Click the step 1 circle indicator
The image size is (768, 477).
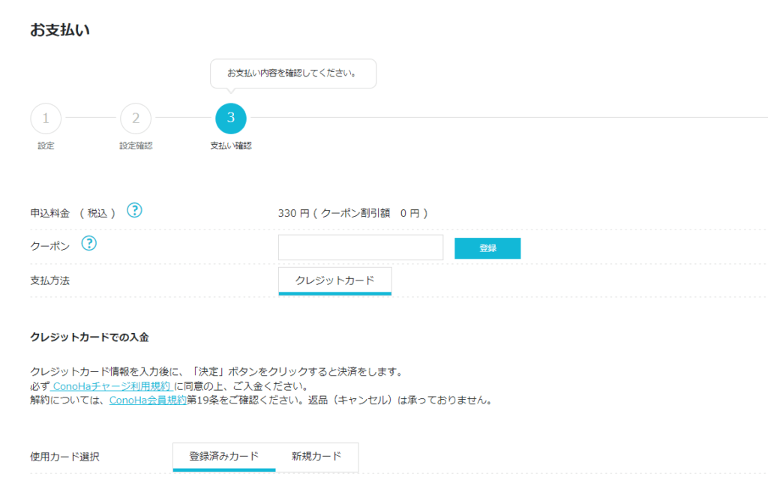[x=46, y=118]
